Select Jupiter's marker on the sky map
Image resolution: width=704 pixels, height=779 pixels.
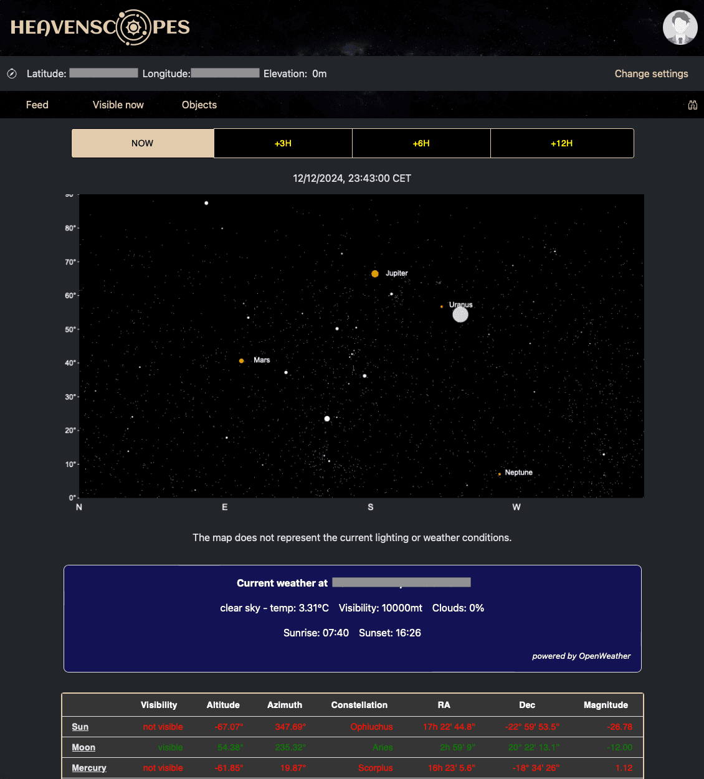tap(375, 273)
